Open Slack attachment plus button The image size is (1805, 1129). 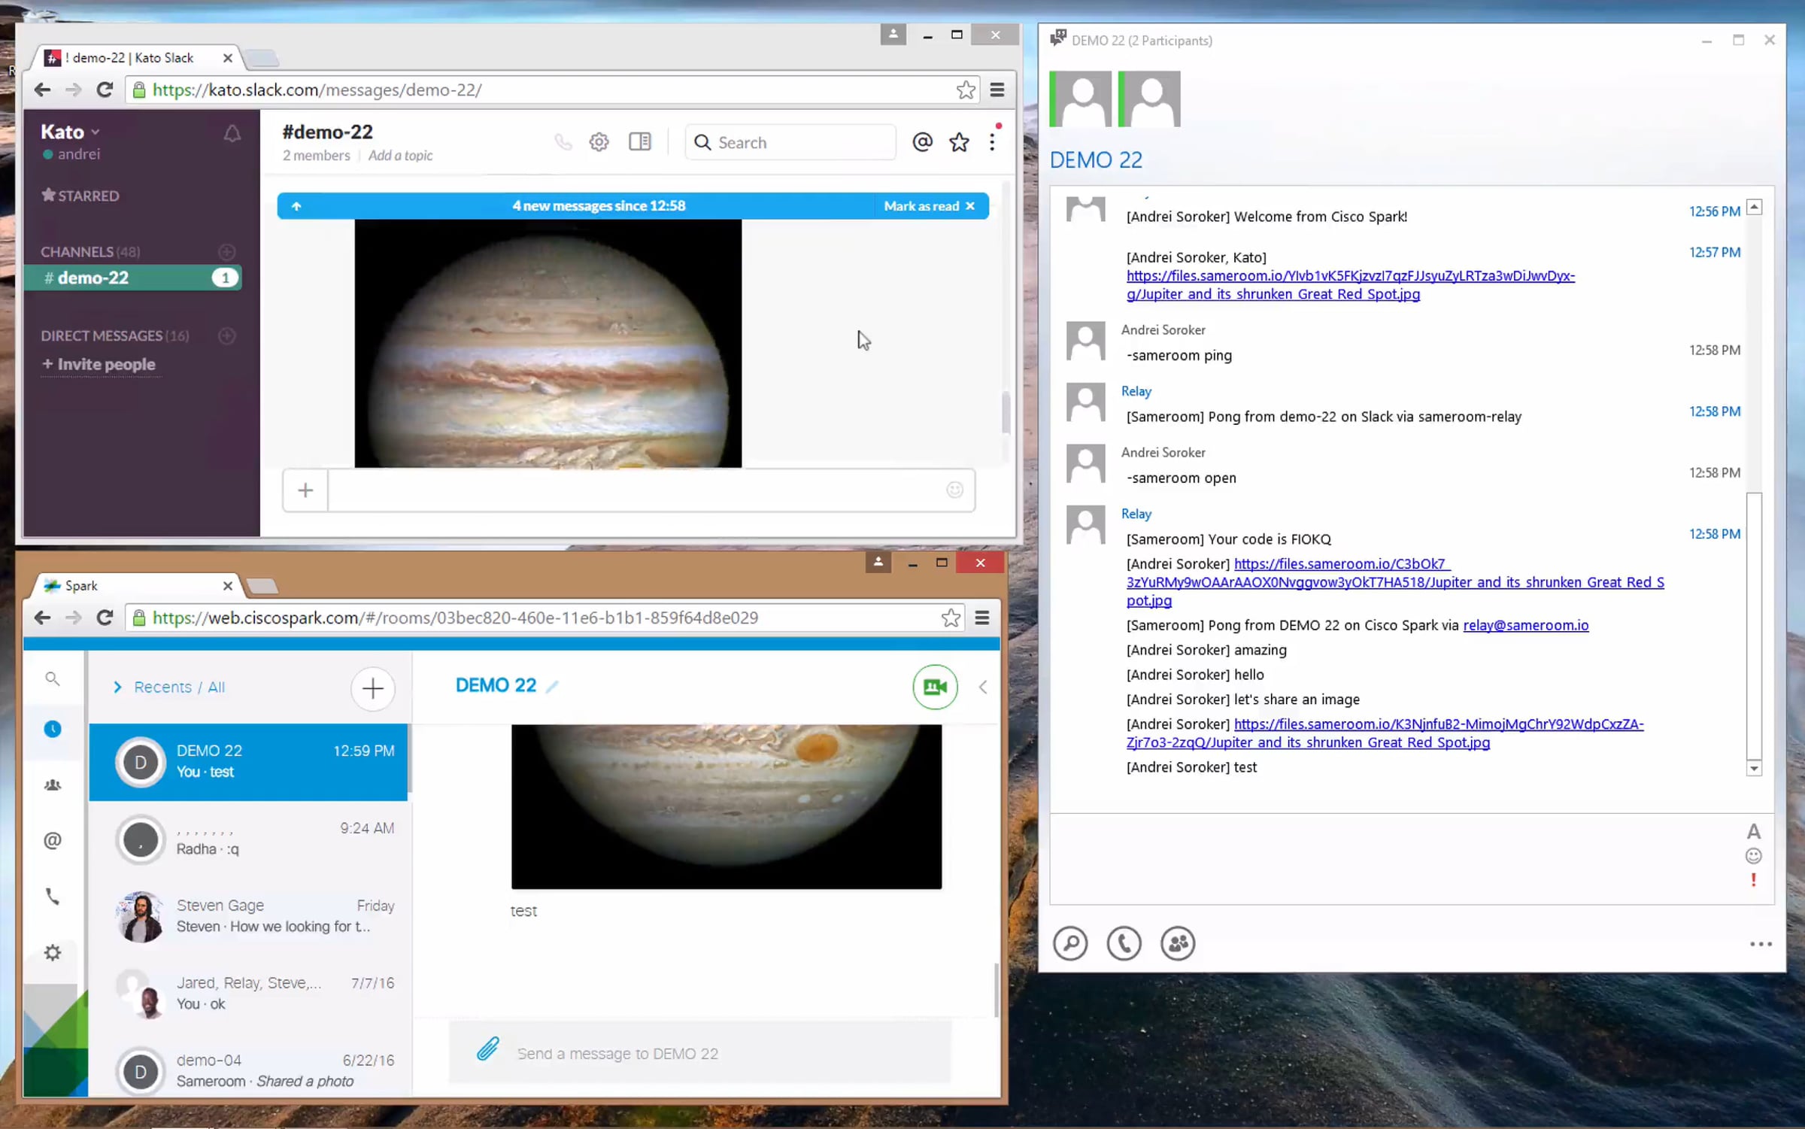305,490
